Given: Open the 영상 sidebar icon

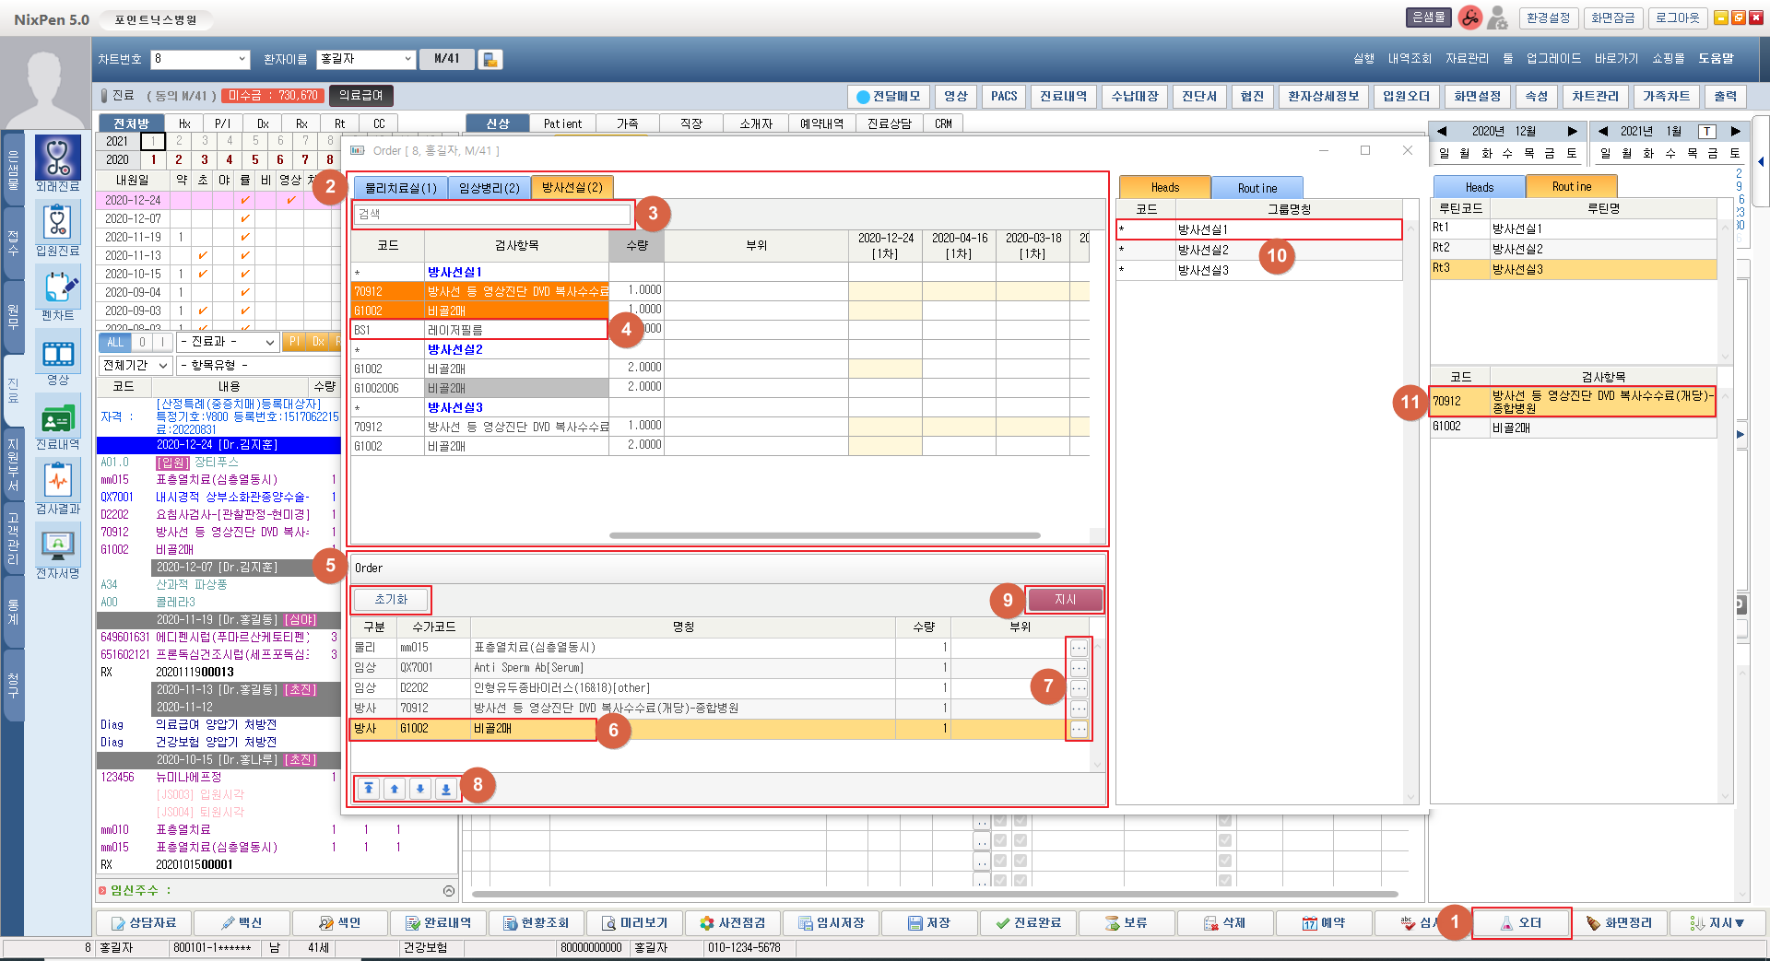Looking at the screenshot, I should click(x=57, y=353).
